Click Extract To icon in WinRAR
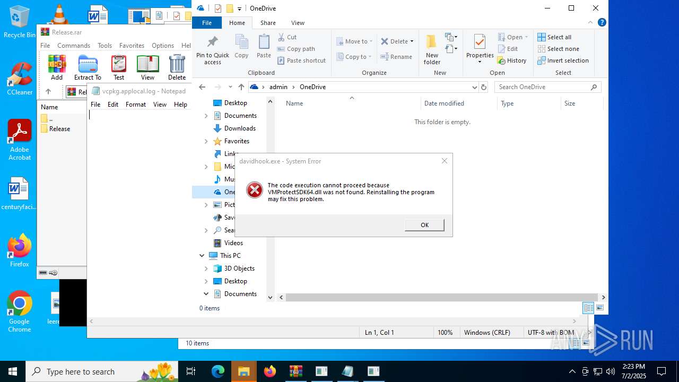Viewport: 679px width, 382px height. click(88, 68)
